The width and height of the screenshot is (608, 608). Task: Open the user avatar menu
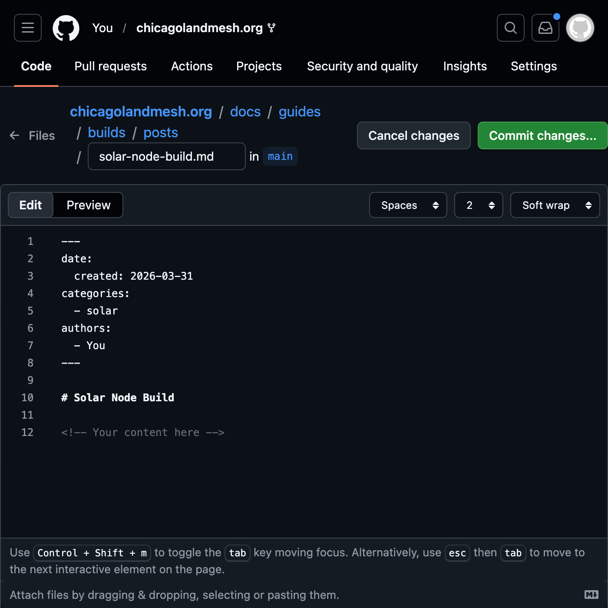[580, 28]
